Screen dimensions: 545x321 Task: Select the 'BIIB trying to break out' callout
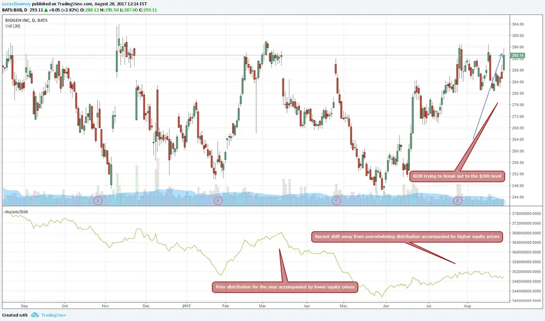point(457,176)
